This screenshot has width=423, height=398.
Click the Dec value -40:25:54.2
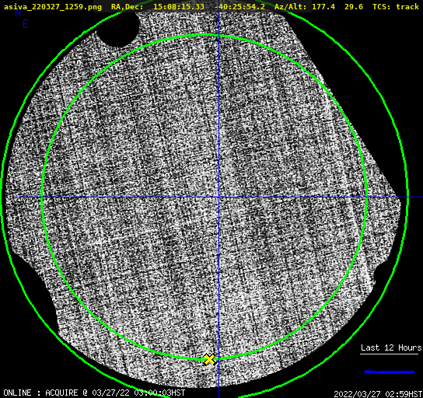click(x=239, y=7)
